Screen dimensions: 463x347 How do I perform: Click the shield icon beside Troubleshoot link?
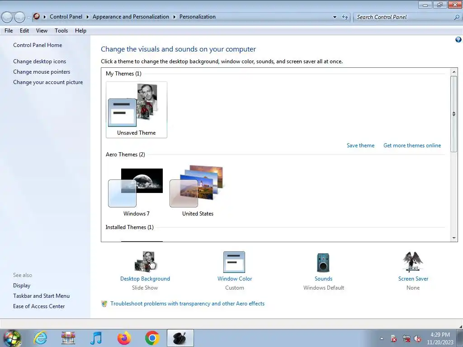click(104, 304)
